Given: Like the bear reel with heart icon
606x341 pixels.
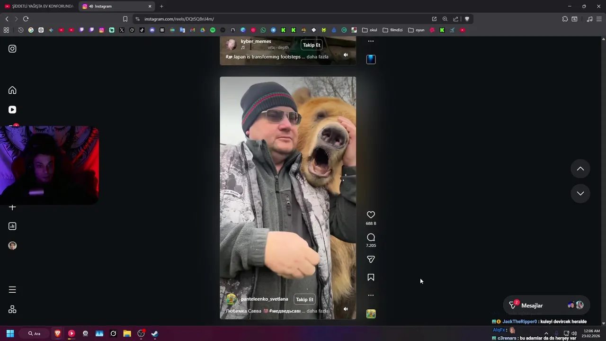Looking at the screenshot, I should (x=371, y=215).
